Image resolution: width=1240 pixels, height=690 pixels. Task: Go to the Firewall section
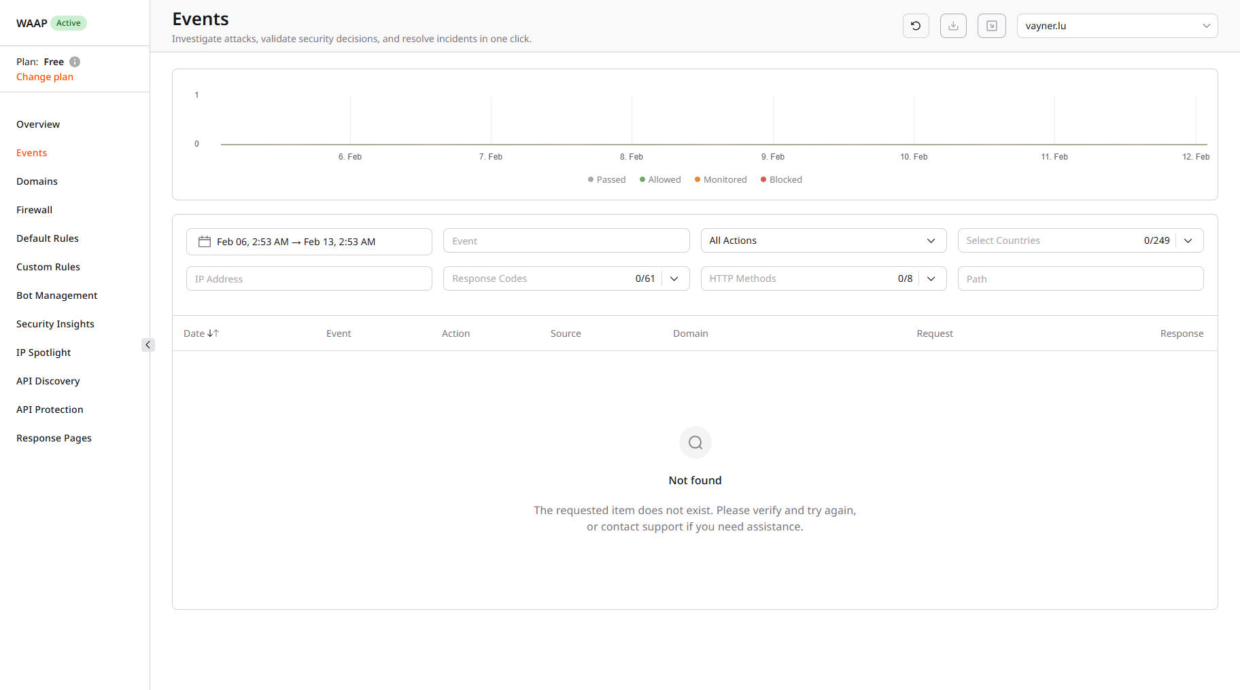[34, 209]
